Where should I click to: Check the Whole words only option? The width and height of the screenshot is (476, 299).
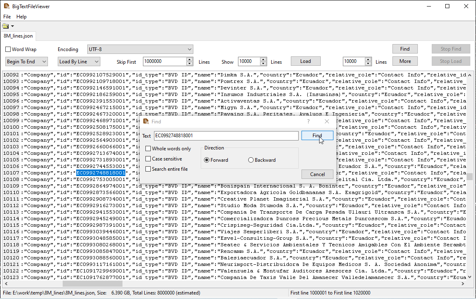pyautogui.click(x=148, y=149)
